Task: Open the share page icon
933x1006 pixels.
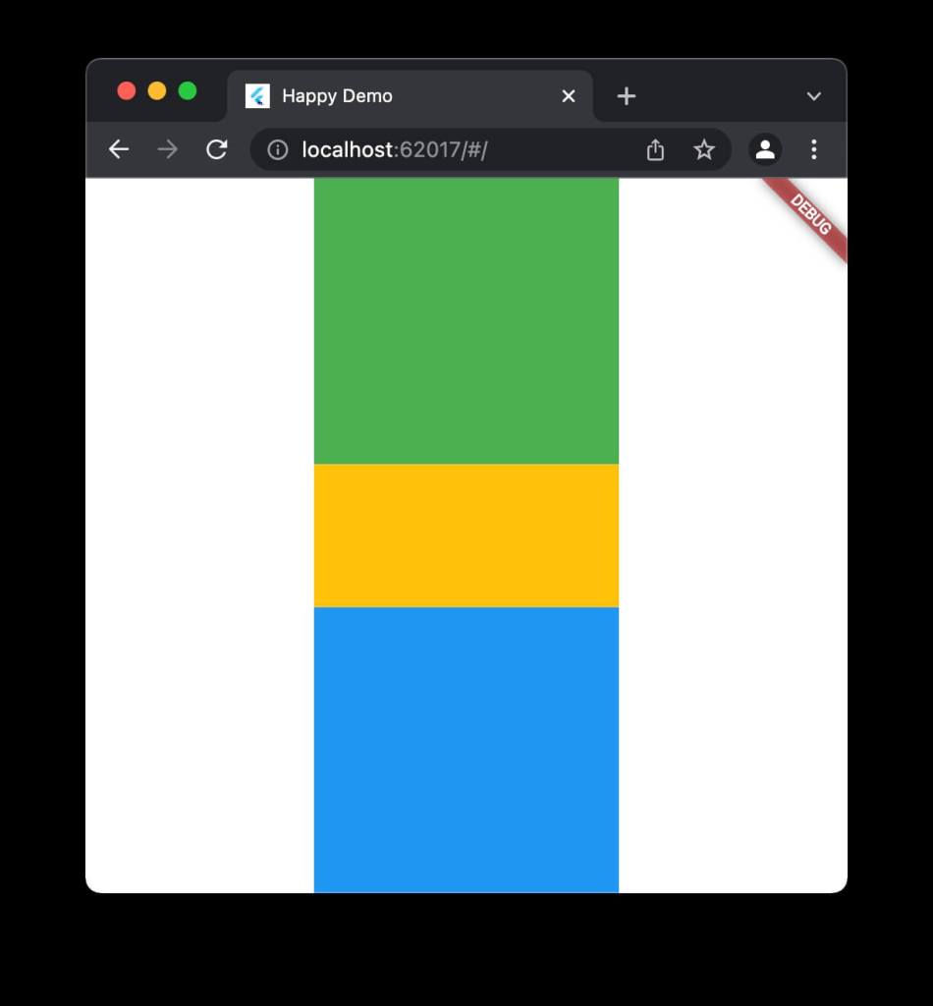Action: [x=655, y=149]
